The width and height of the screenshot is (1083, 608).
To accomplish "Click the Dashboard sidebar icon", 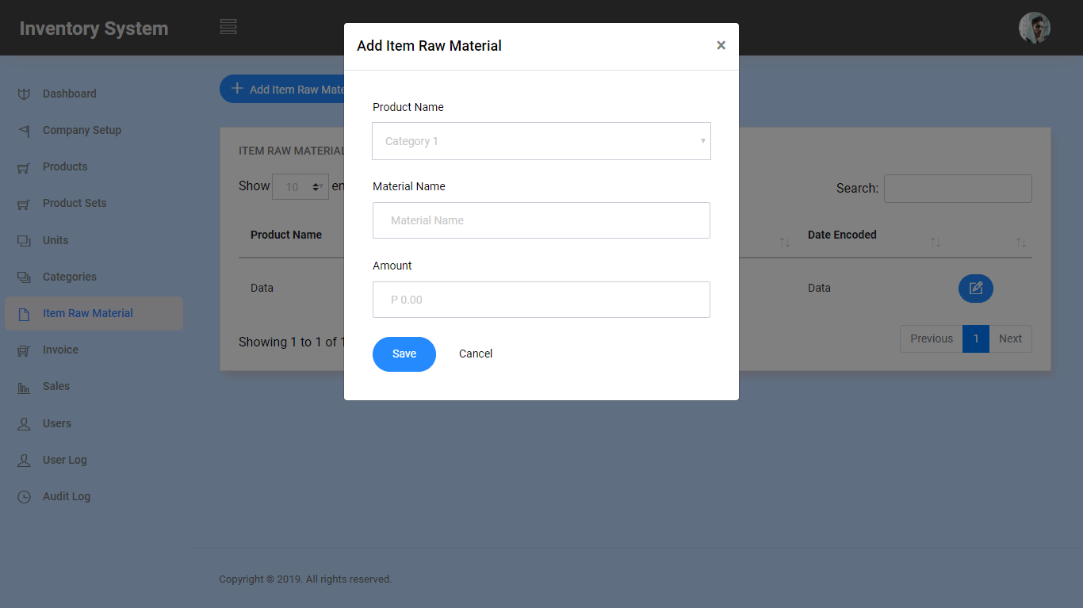I will pos(24,94).
